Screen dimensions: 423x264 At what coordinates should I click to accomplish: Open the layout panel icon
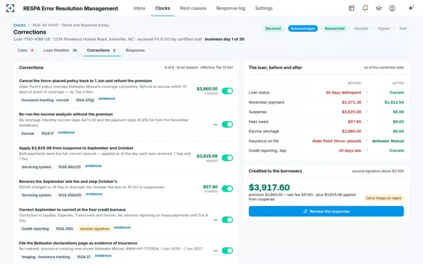point(351,8)
